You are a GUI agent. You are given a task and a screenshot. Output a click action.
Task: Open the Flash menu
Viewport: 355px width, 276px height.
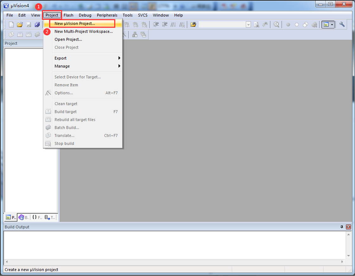tap(68, 15)
